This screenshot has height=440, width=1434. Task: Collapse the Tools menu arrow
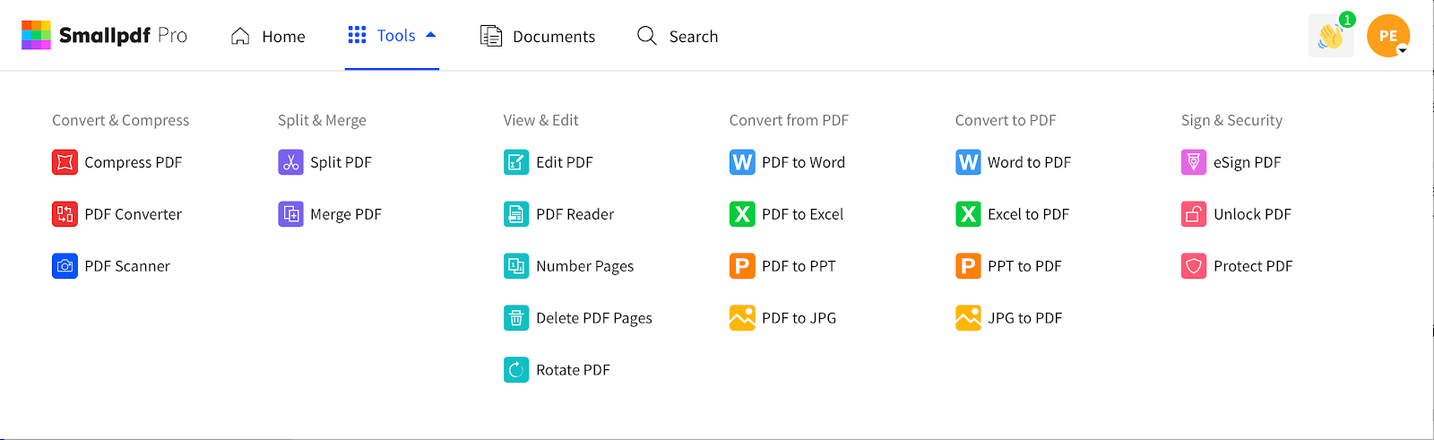coord(431,35)
